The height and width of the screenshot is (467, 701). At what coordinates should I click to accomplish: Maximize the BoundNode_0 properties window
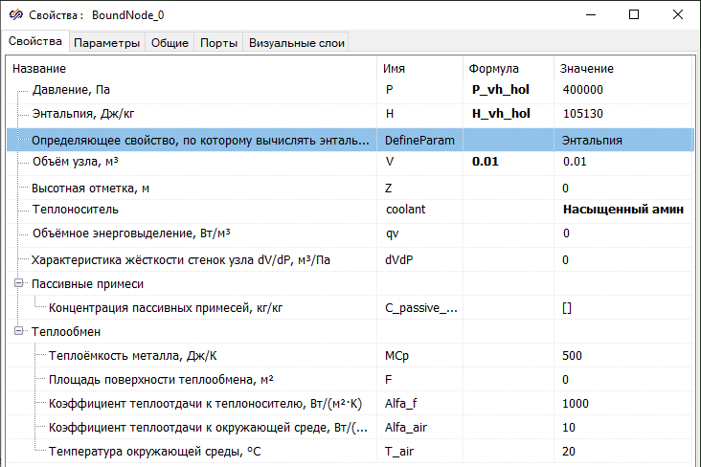(633, 15)
